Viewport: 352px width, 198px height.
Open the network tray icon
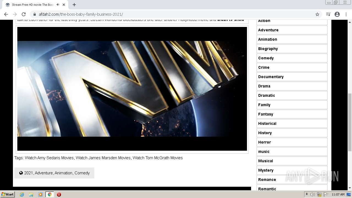click(319, 194)
